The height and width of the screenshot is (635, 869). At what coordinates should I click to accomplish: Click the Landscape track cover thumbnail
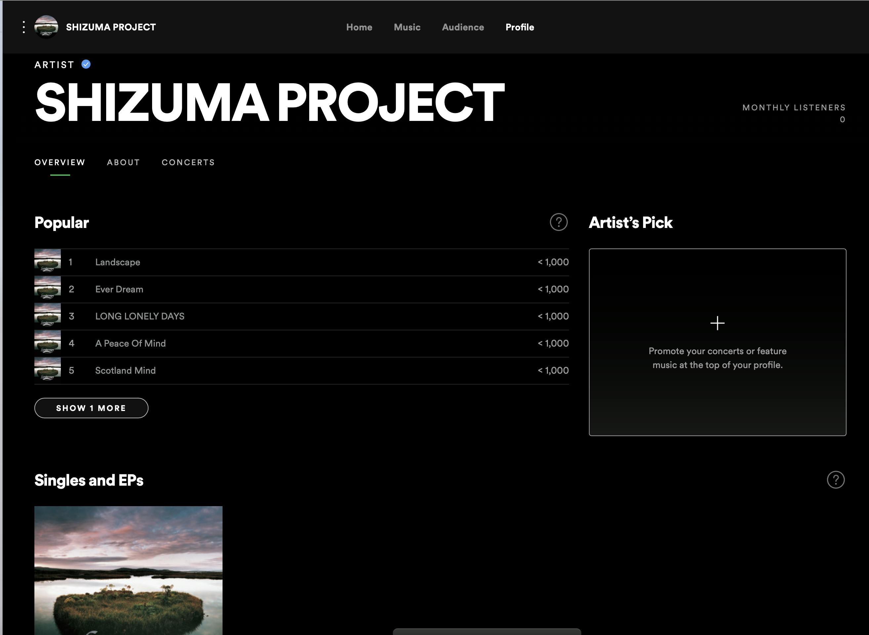pyautogui.click(x=48, y=262)
